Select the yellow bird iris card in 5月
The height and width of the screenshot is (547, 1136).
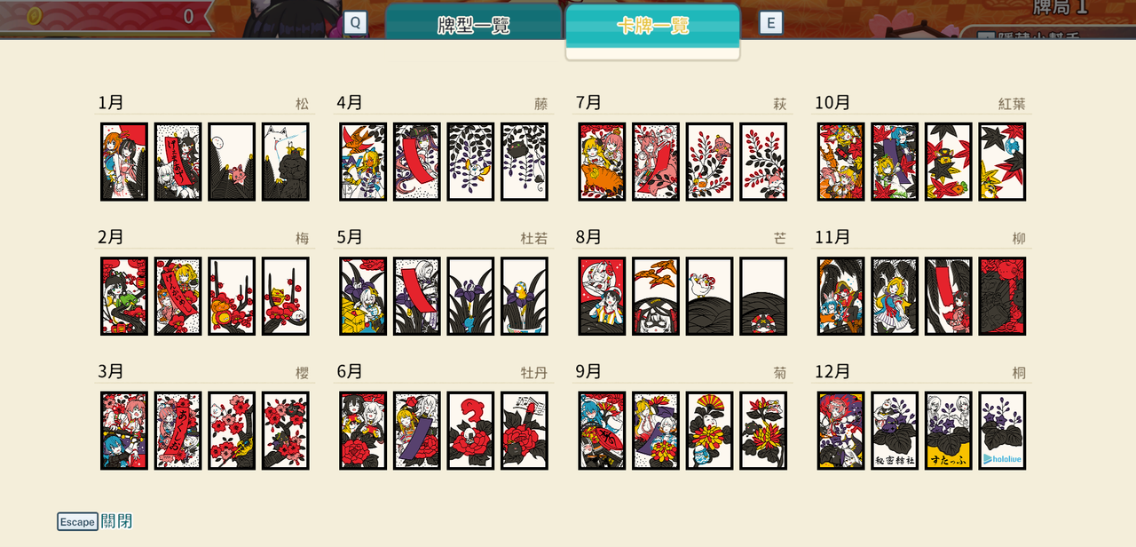pyautogui.click(x=525, y=297)
